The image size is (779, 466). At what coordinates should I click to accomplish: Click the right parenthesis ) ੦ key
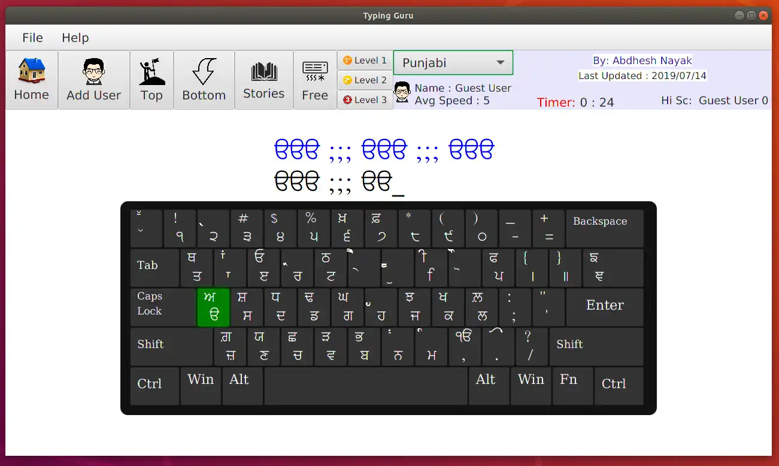click(x=481, y=228)
